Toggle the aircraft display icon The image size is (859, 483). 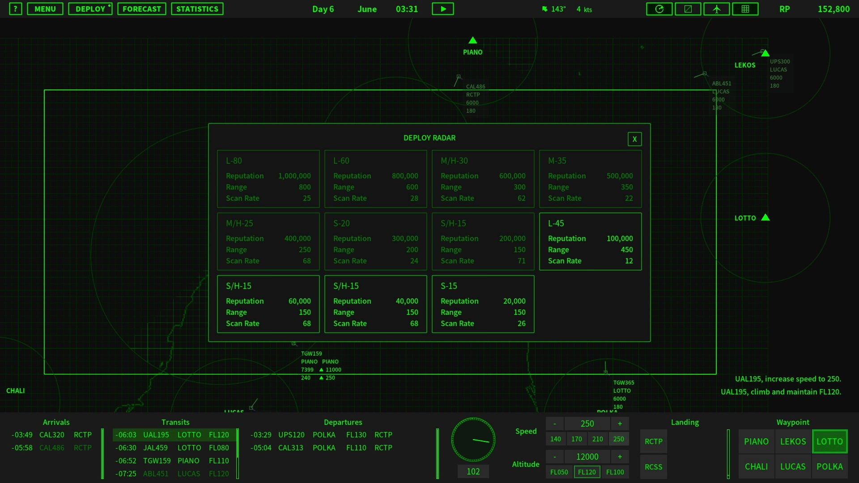tap(716, 9)
